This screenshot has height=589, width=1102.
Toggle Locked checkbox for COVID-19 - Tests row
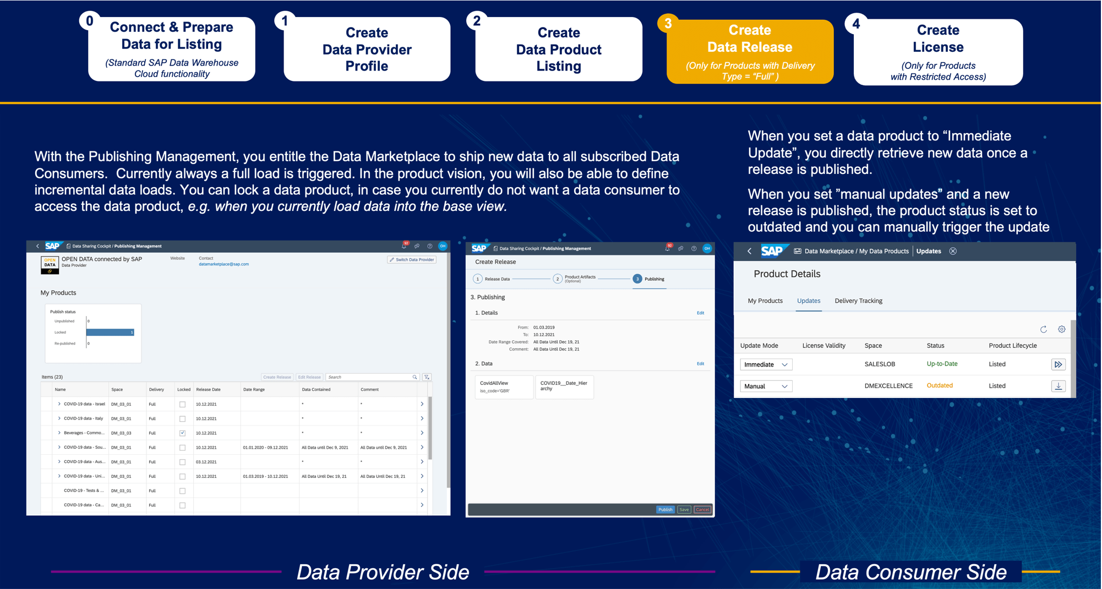[x=183, y=491]
